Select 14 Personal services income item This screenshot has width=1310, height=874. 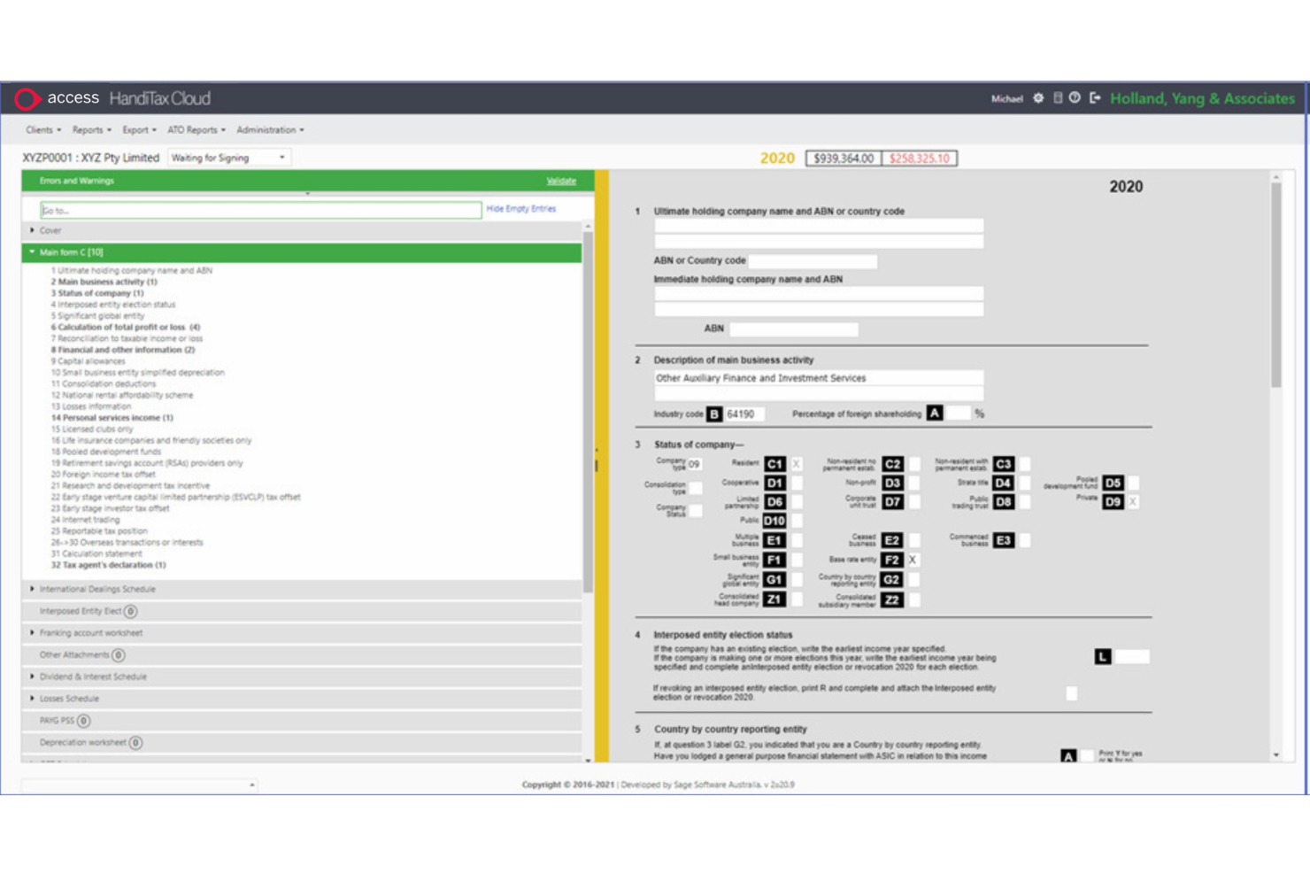click(x=112, y=418)
